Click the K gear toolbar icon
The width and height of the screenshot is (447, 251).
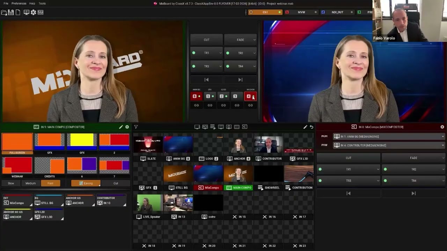(x=34, y=12)
